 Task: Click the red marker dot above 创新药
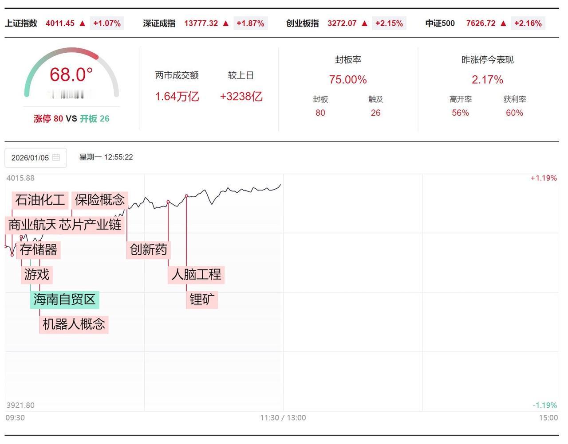pos(167,202)
